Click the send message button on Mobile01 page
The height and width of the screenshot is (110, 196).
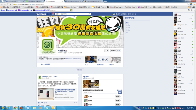[113, 51]
